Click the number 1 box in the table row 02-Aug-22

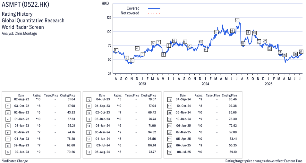tap(8, 100)
